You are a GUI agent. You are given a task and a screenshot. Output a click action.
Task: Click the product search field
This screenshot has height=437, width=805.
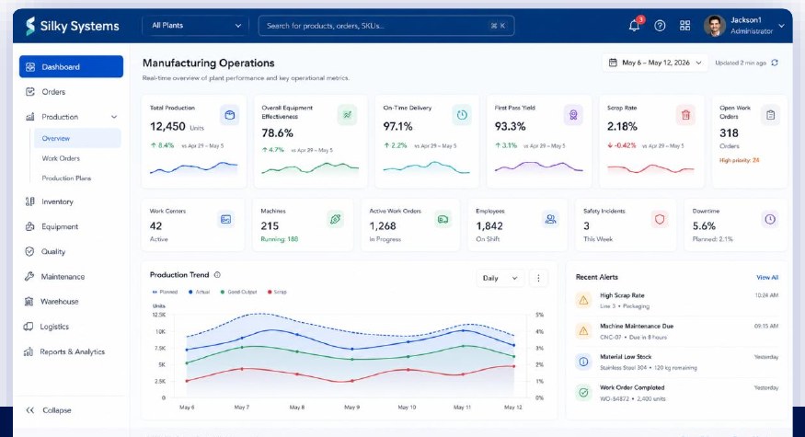[386, 26]
